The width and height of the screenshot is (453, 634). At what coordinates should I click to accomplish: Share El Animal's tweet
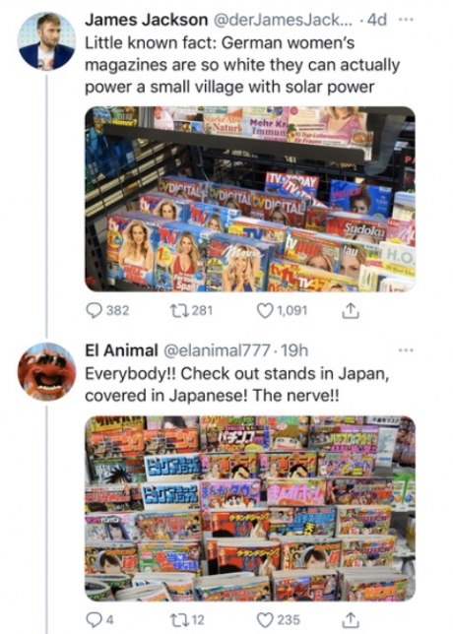point(351,619)
